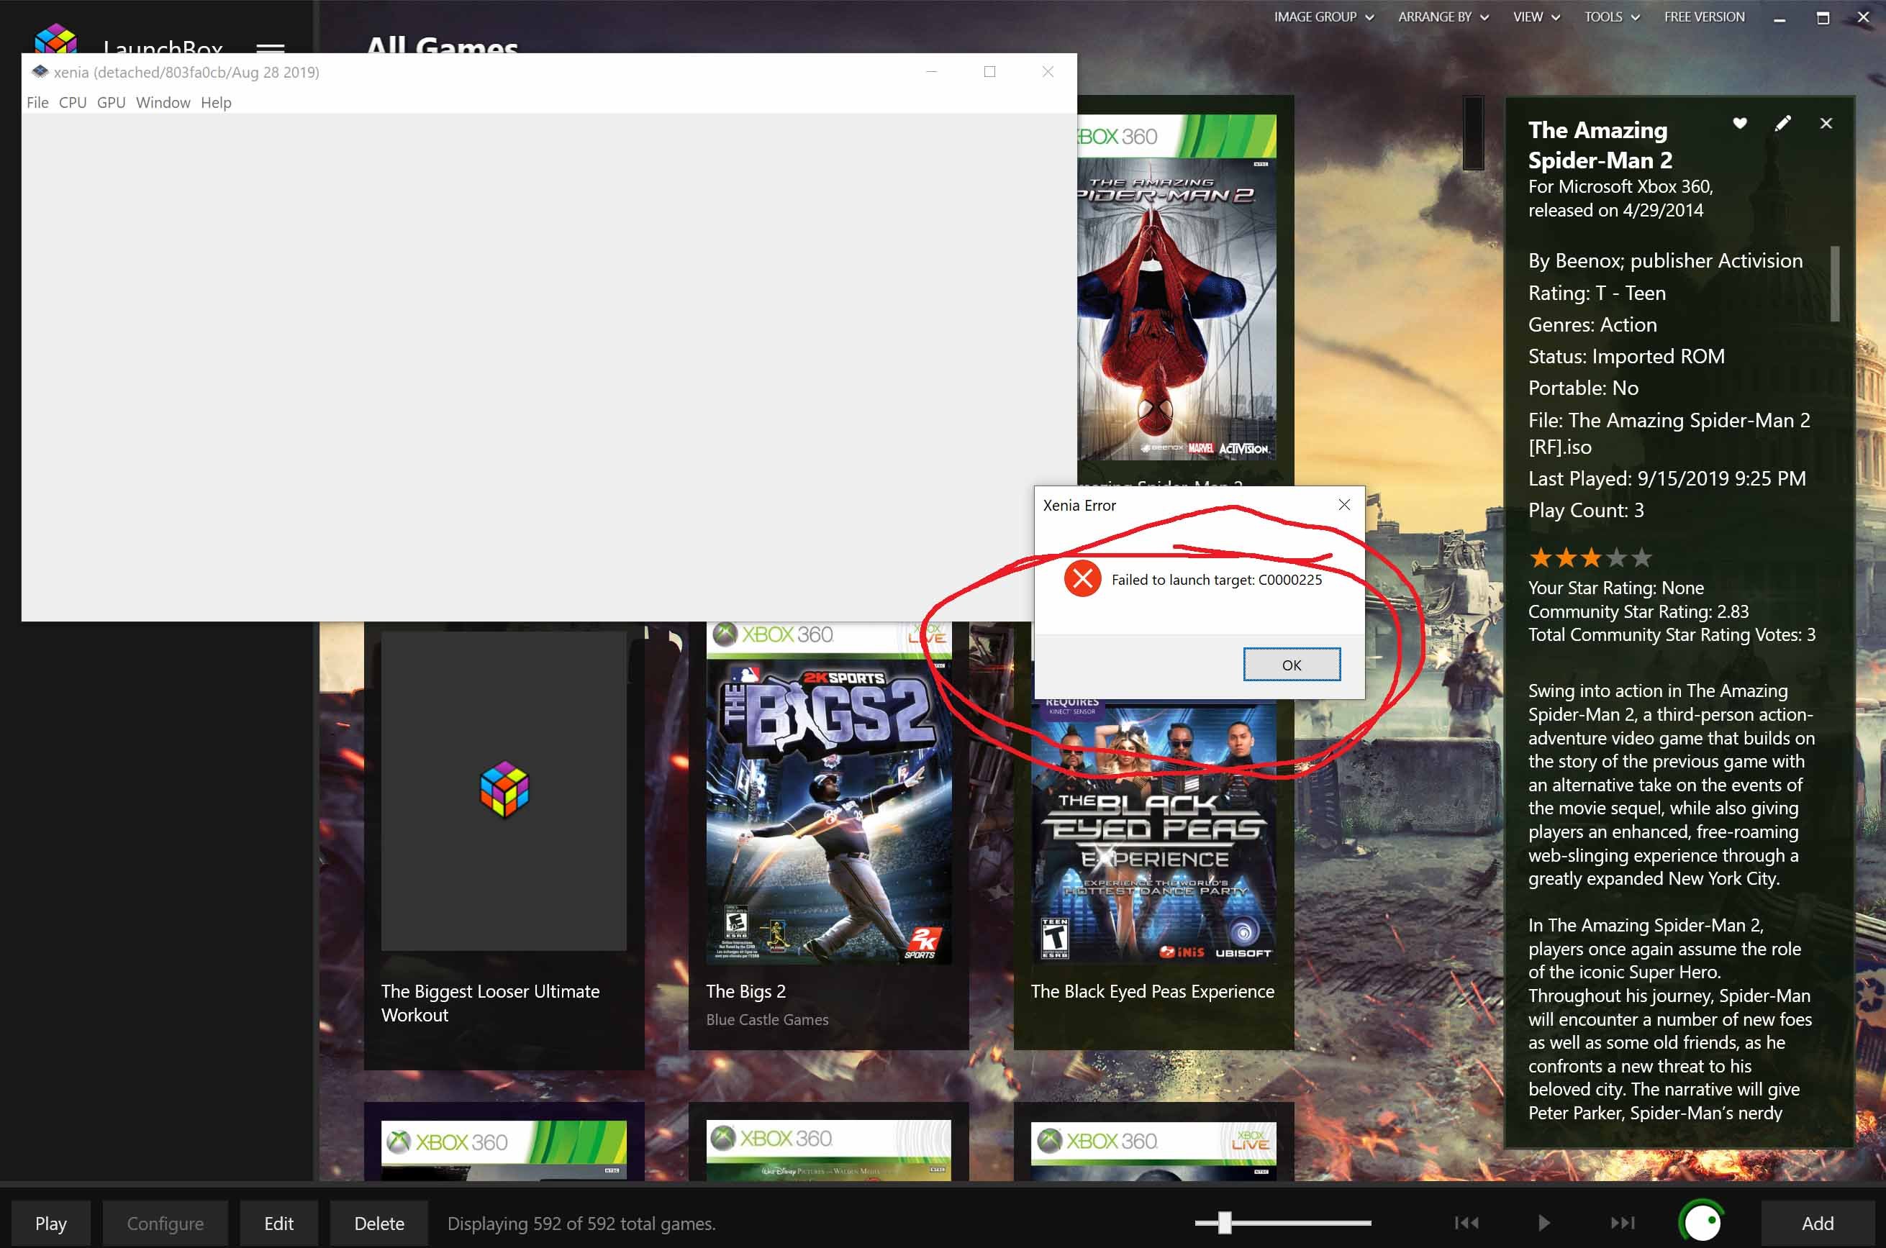1886x1248 pixels.
Task: Edit game details with pencil icon
Action: click(1782, 122)
